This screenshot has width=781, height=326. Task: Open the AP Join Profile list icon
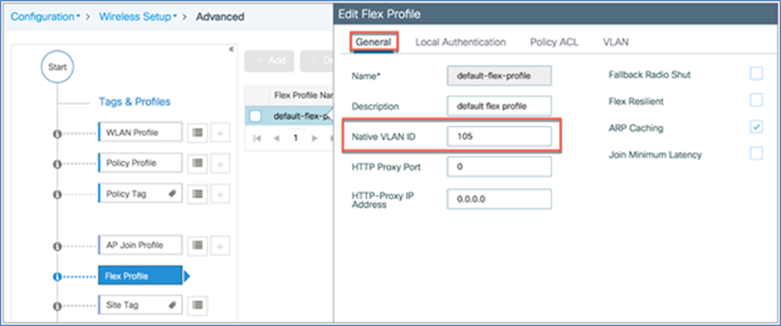coord(197,246)
